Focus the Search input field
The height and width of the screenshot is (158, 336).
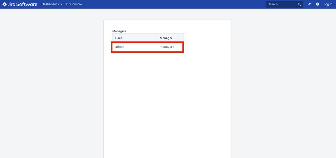[284, 4]
